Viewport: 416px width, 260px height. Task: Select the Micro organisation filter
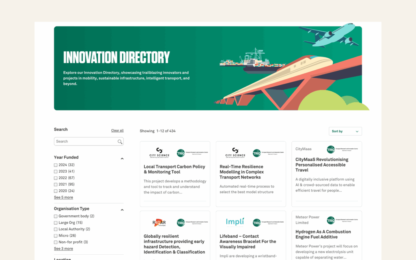pyautogui.click(x=56, y=236)
